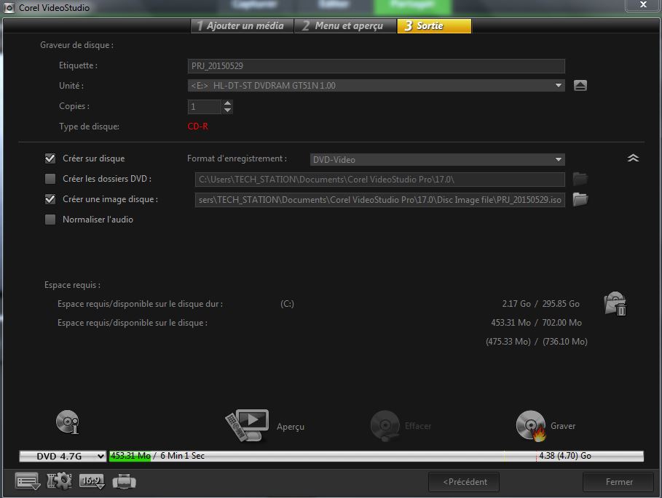Uncheck Créer une image disque checkbox
This screenshot has width=662, height=498.
[x=50, y=199]
